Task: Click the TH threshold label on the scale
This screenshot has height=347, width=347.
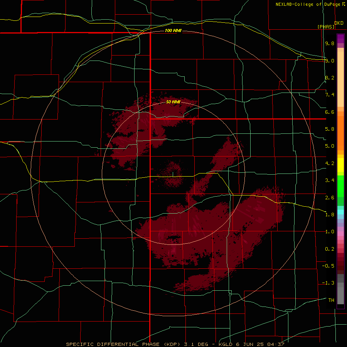Action: pos(331,300)
